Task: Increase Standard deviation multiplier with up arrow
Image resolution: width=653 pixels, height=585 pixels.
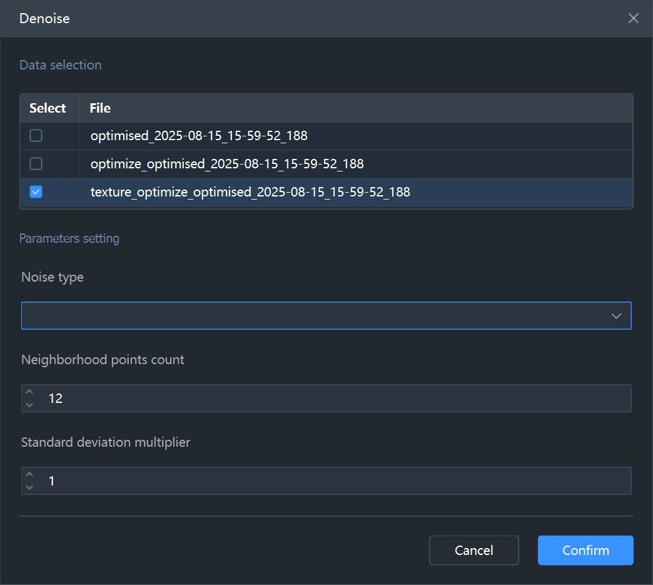Action: (x=29, y=475)
